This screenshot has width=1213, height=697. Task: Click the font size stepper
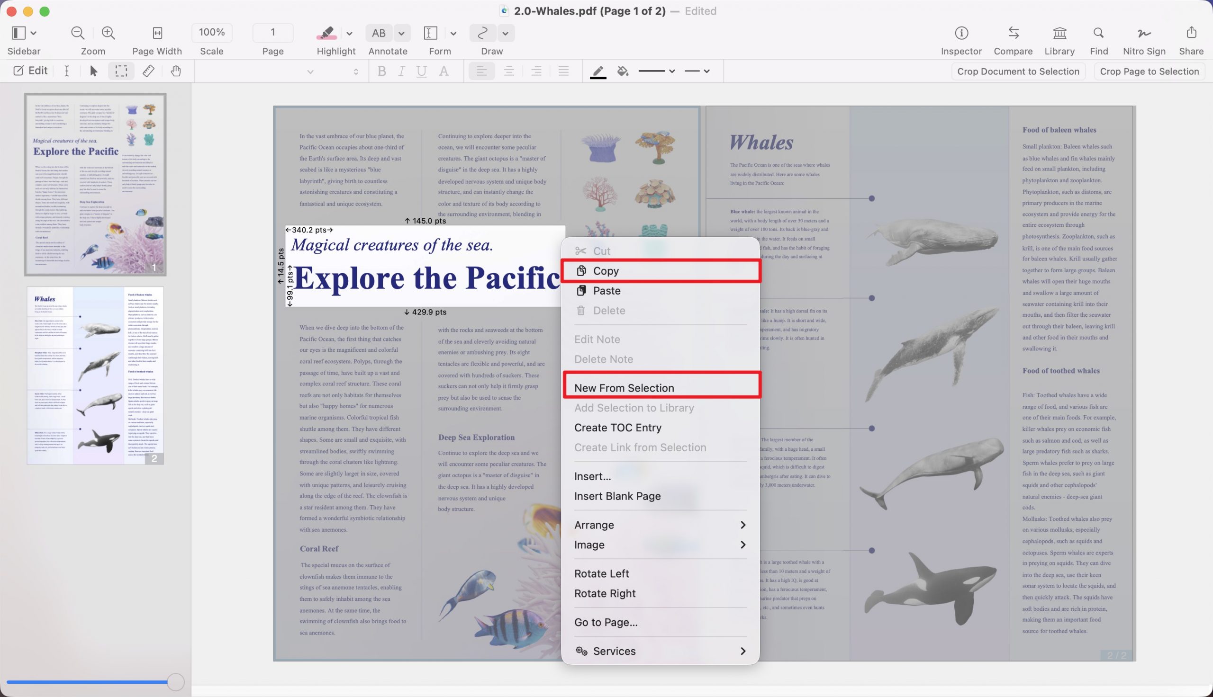click(355, 71)
